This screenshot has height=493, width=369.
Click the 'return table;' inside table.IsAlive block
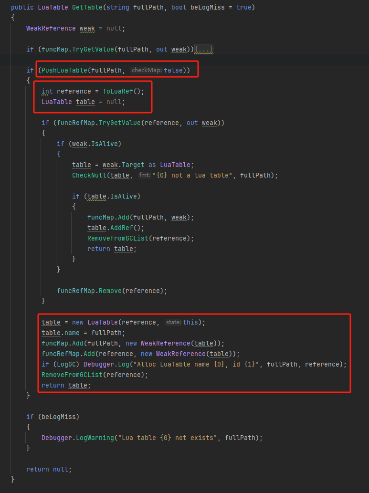[112, 249]
